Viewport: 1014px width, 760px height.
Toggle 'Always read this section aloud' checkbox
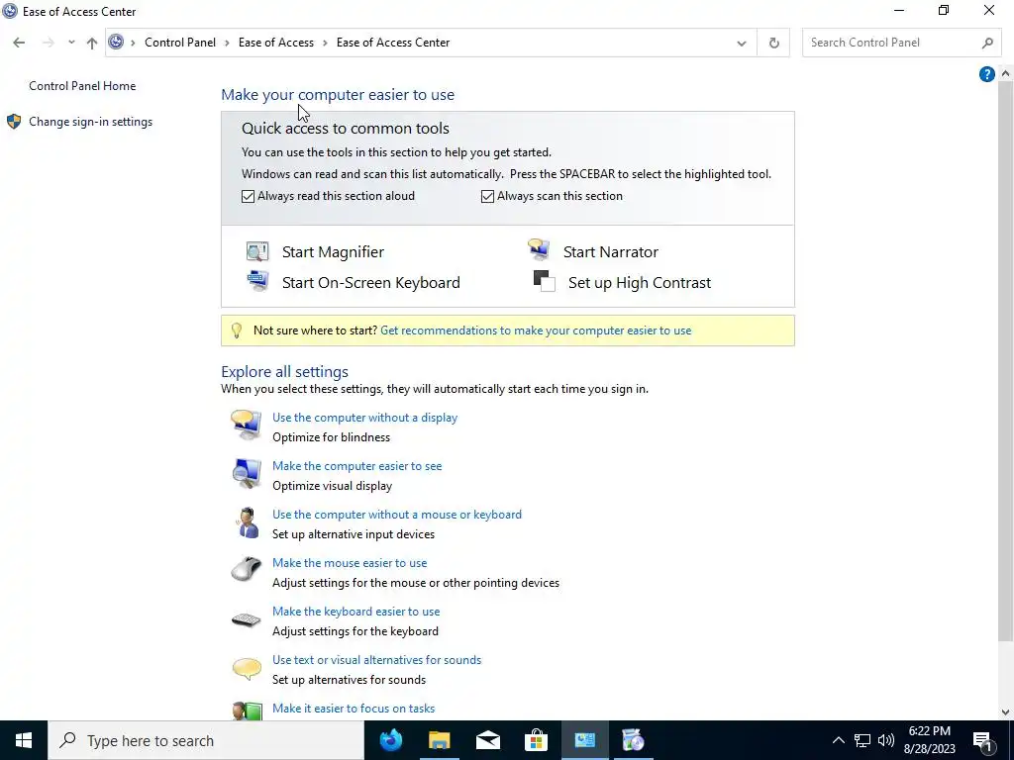pos(249,197)
